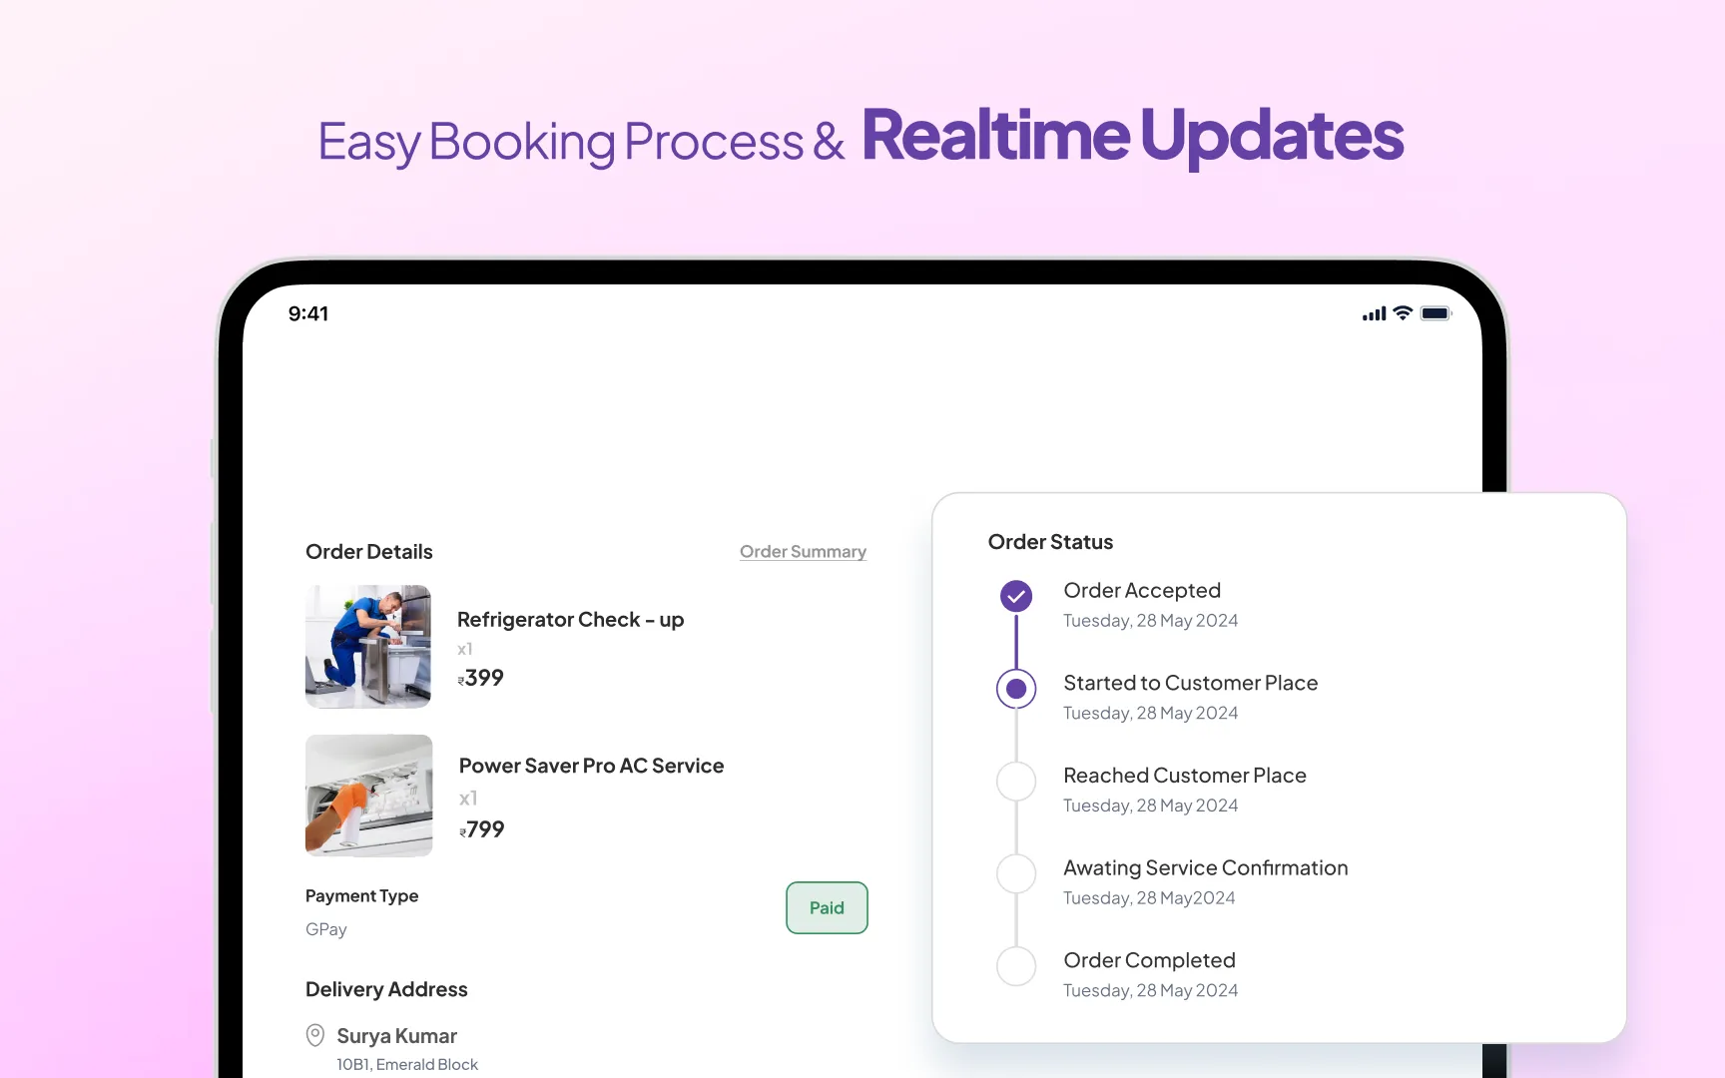
Task: Select the Refrigerator Check-up thumbnail image
Action: 368,646
